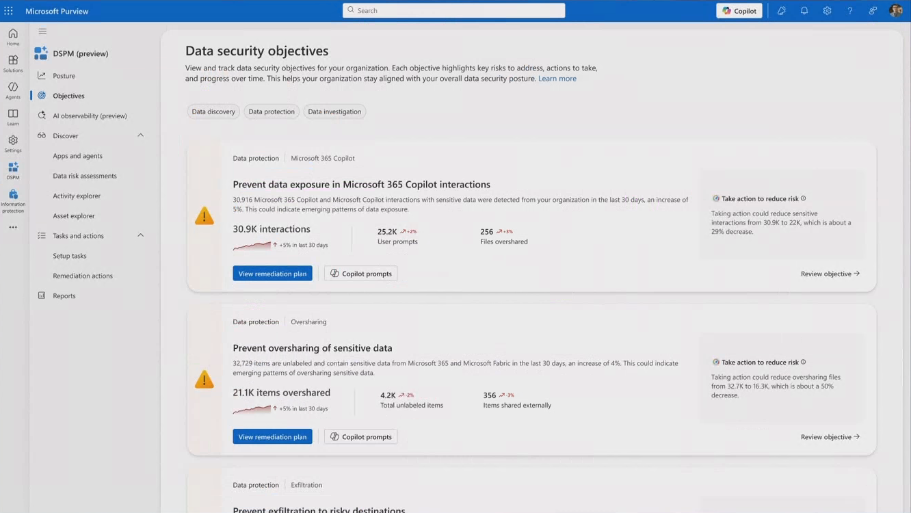
Task: Click the 256 Files overshared metric
Action: tap(503, 236)
